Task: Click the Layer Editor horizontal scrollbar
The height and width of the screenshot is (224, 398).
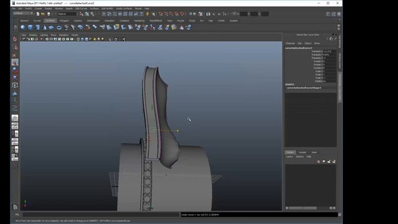Action: point(303,208)
